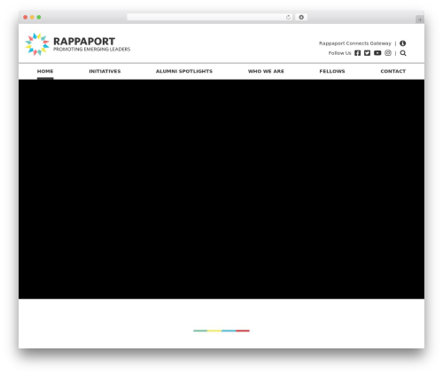Click the browser download/extension circle button
This screenshot has width=443, height=375.
point(301,17)
